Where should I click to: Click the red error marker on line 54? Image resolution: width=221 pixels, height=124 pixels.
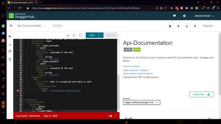coord(18,91)
